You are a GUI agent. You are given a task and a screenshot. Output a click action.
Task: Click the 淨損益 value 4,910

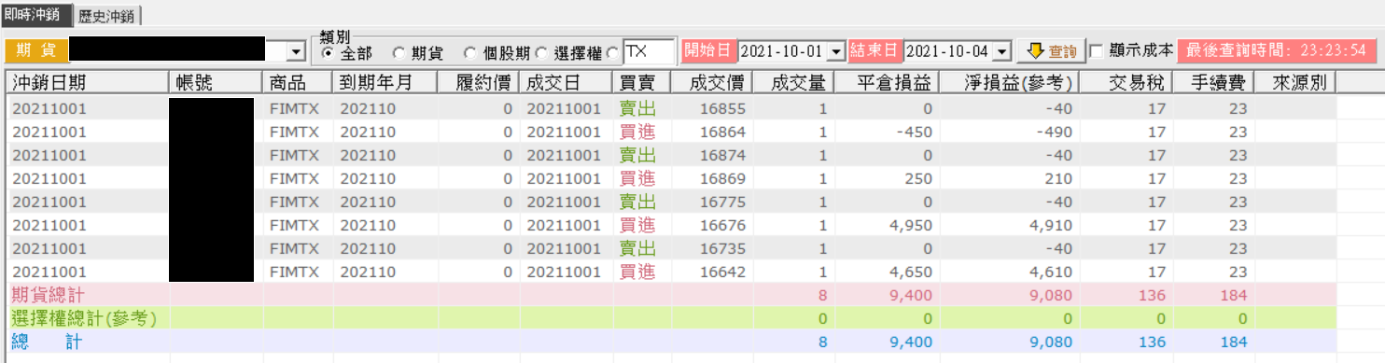(x=1052, y=225)
